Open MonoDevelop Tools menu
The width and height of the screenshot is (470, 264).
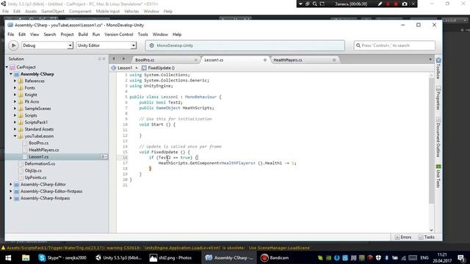click(x=143, y=34)
